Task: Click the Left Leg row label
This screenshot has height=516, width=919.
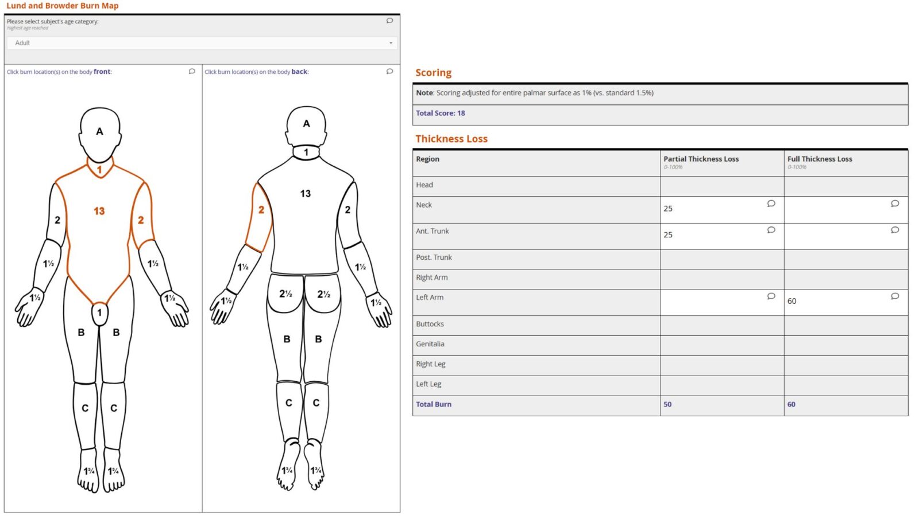Action: (428, 385)
